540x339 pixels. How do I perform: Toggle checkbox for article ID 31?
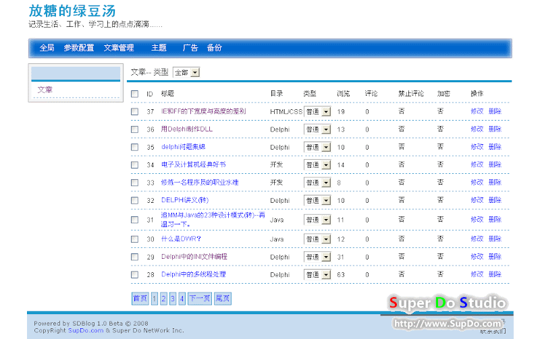(134, 220)
